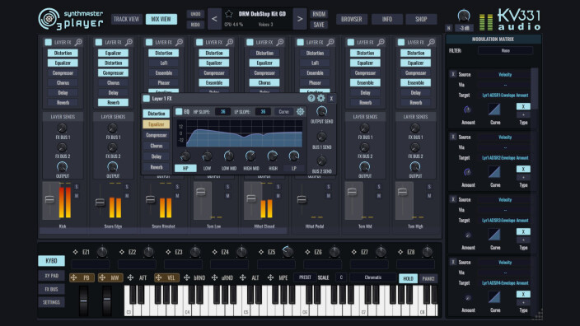Screen dimensions: 580x326
Task: Open settings gear in Layer 1 FX title bar
Action: point(321,98)
